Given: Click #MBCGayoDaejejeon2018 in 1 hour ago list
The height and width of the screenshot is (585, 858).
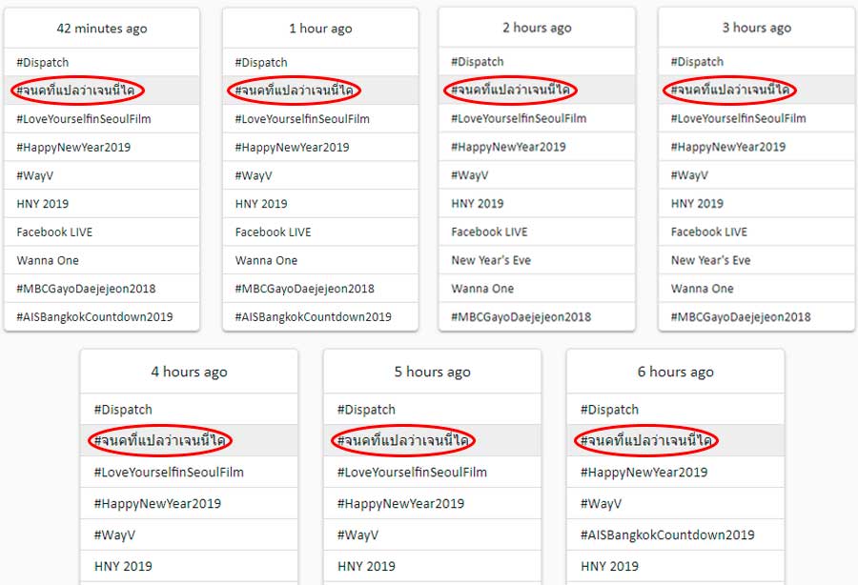Looking at the screenshot, I should 305,289.
